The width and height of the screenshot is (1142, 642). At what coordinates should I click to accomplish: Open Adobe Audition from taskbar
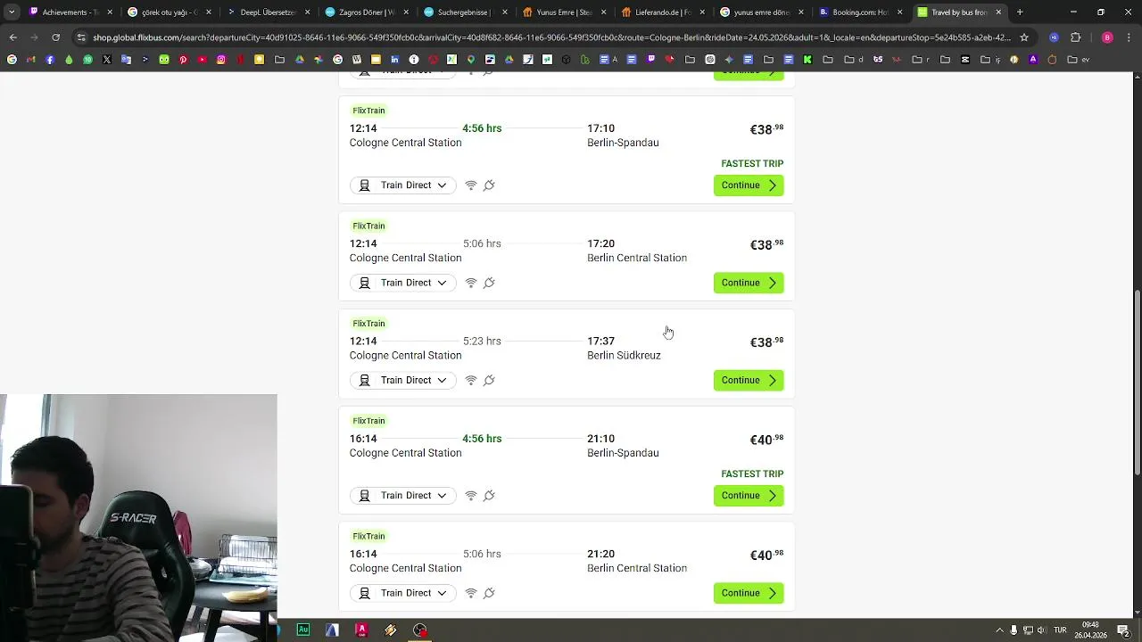pyautogui.click(x=303, y=630)
